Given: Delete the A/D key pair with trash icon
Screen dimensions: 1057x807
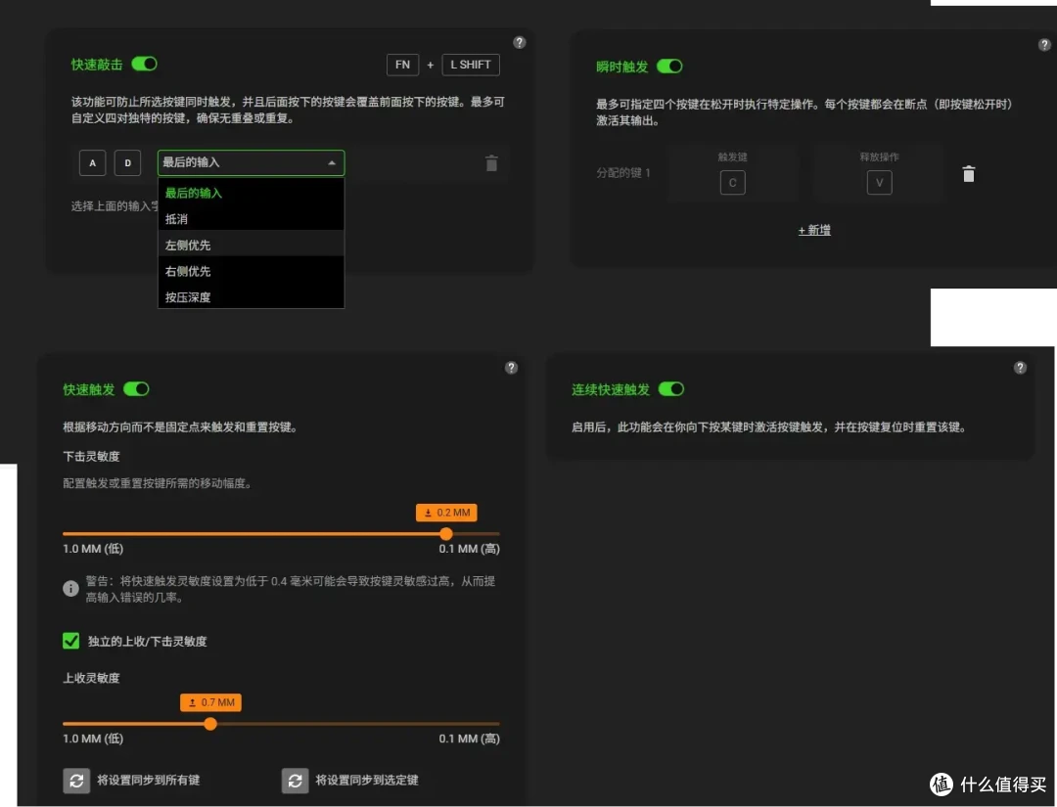Looking at the screenshot, I should (491, 163).
